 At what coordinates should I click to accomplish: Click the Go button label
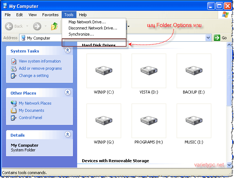(224, 38)
